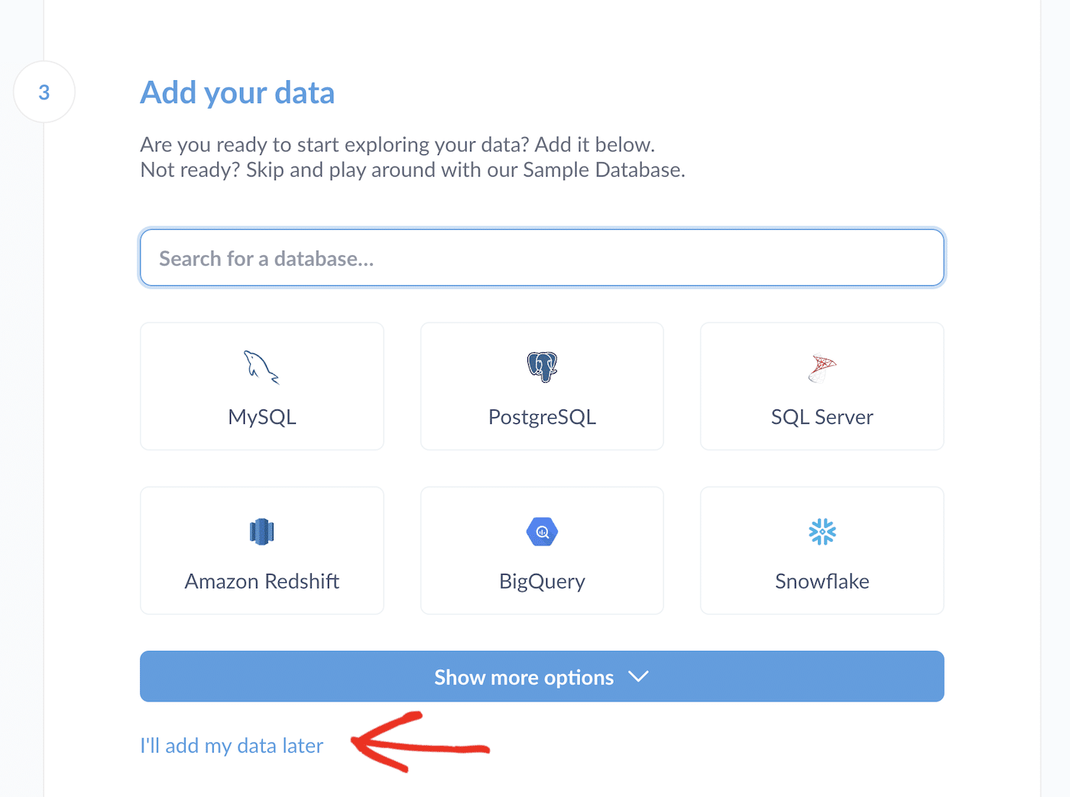Select the Snowflake database card

pos(822,550)
